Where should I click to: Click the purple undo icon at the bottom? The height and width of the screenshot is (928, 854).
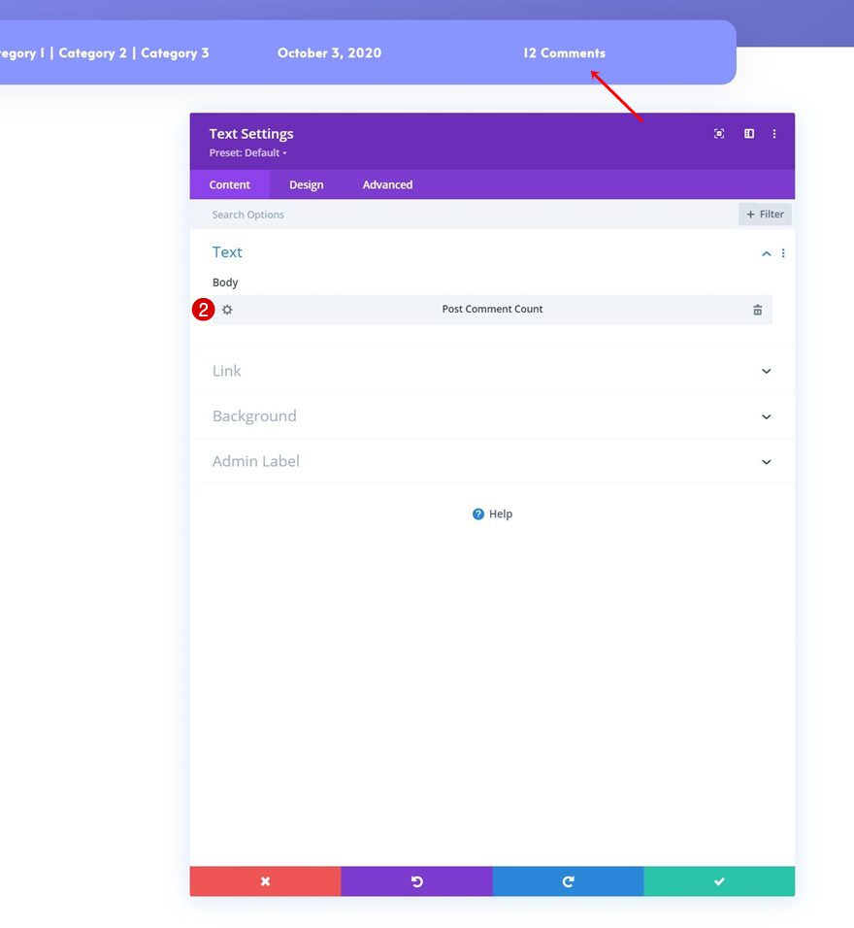416,880
